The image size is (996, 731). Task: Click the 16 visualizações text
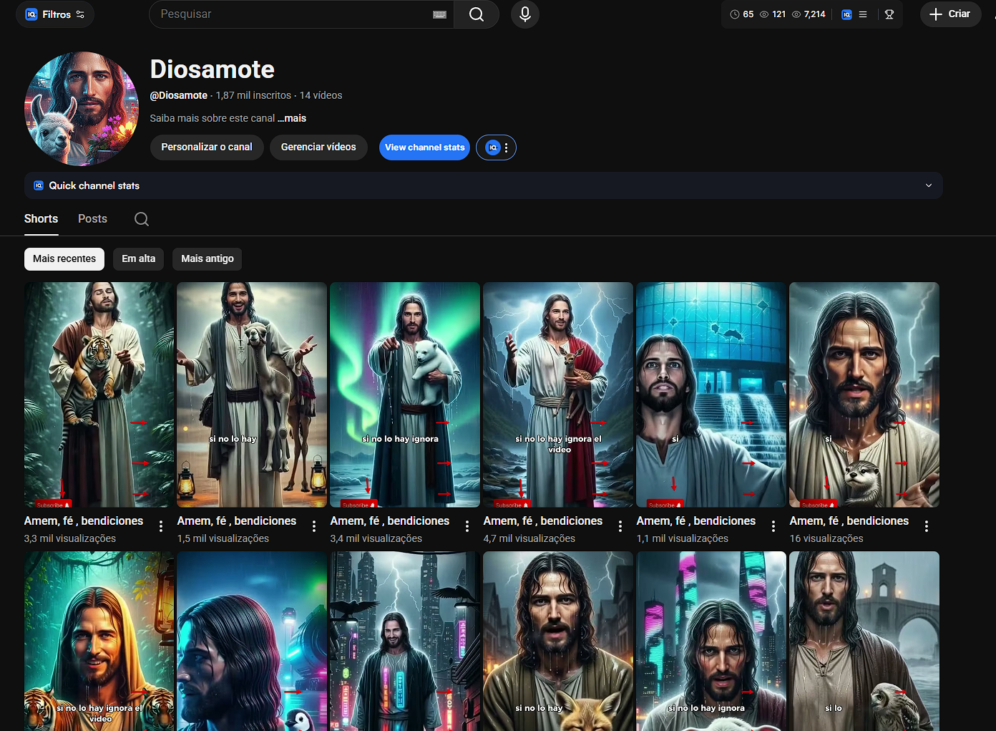[826, 538]
